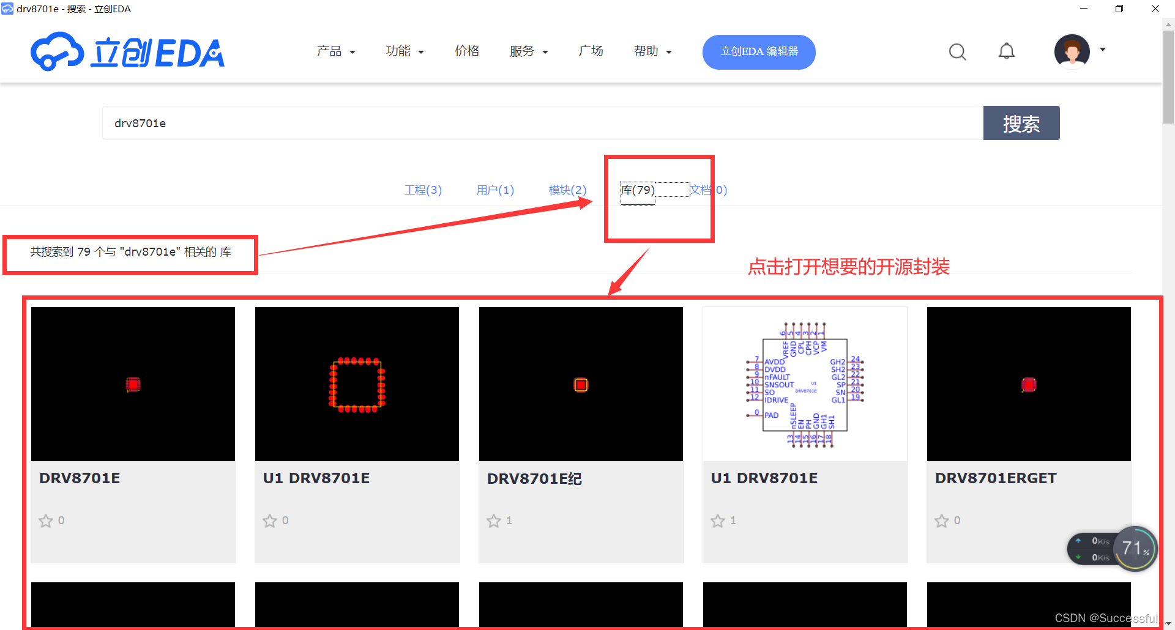Image resolution: width=1175 pixels, height=630 pixels.
Task: Open notifications bell icon
Action: tap(1007, 51)
